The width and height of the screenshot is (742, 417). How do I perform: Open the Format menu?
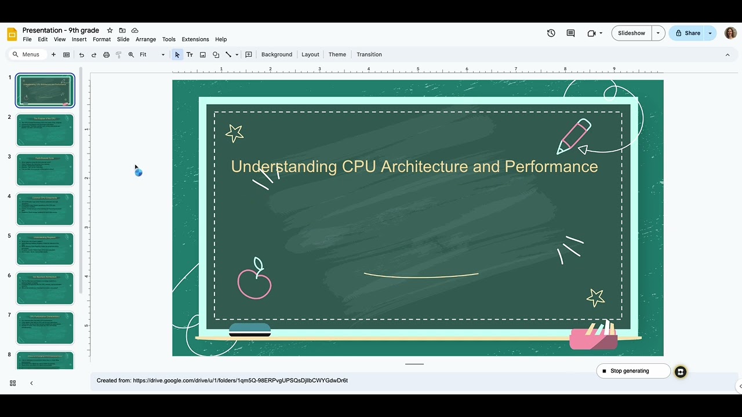(101, 39)
